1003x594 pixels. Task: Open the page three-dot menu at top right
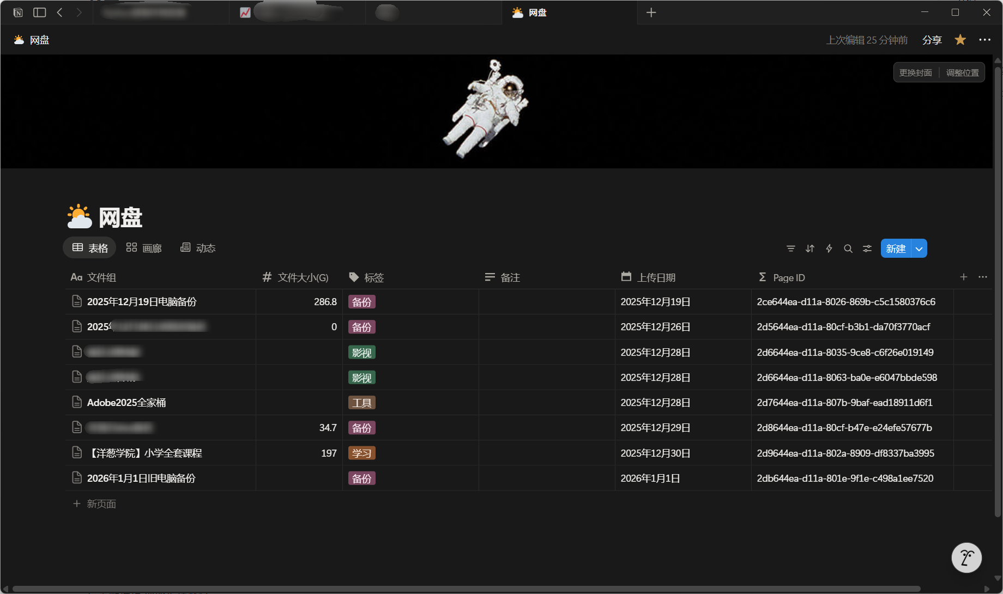[x=984, y=40]
